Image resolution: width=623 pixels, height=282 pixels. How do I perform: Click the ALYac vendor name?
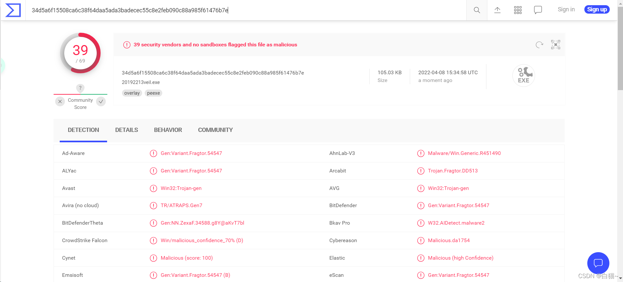69,171
